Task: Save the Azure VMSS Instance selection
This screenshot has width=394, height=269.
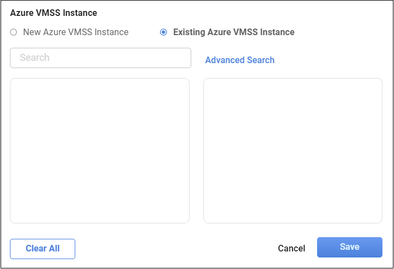Action: [349, 247]
